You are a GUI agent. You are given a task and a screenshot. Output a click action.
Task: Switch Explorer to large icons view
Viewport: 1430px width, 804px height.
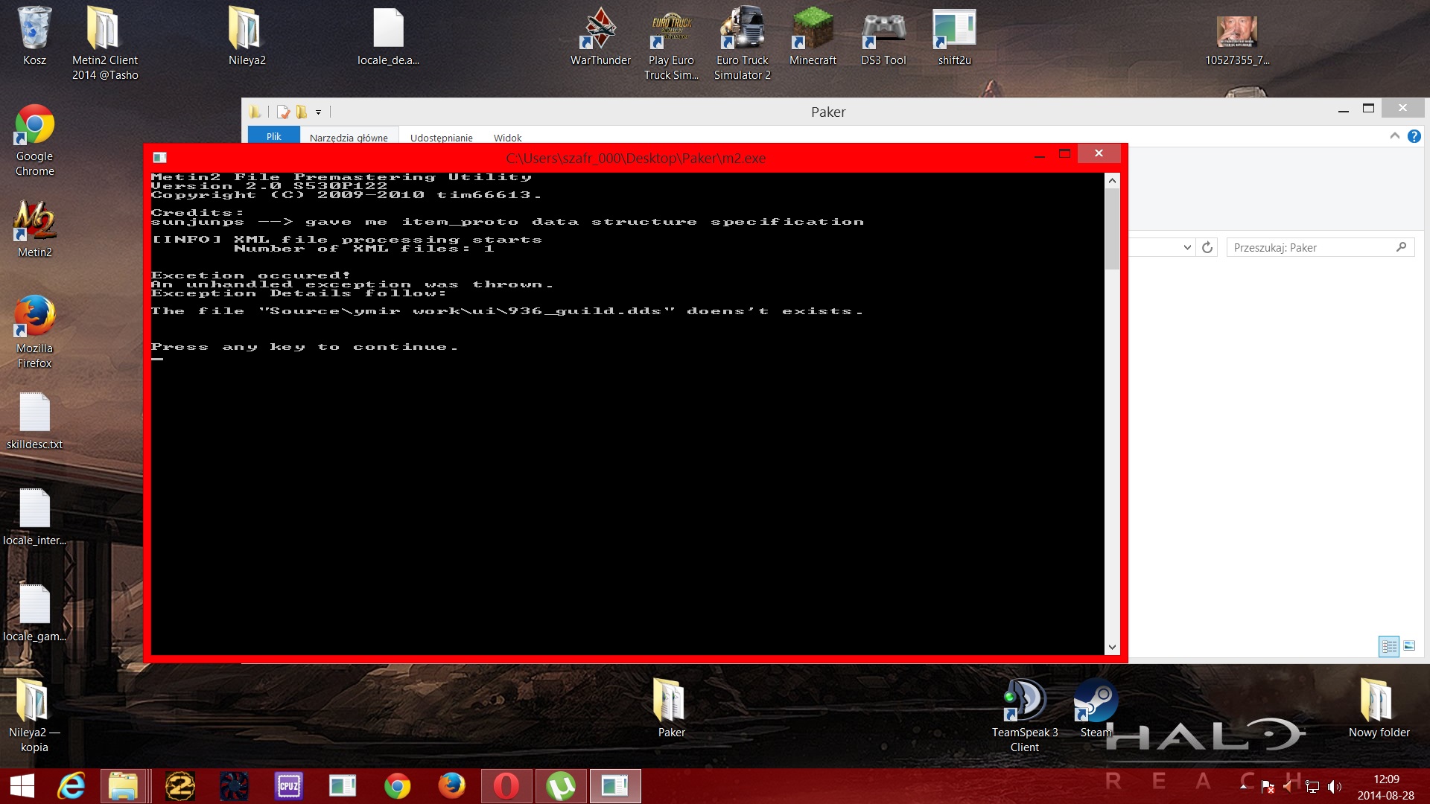(1409, 646)
